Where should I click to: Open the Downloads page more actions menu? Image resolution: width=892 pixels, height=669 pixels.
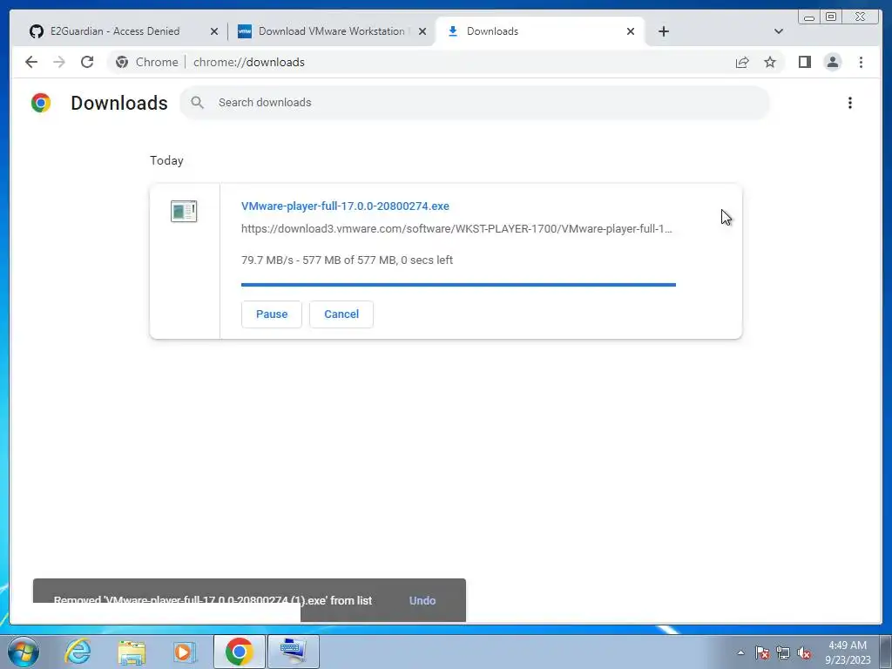pos(850,103)
